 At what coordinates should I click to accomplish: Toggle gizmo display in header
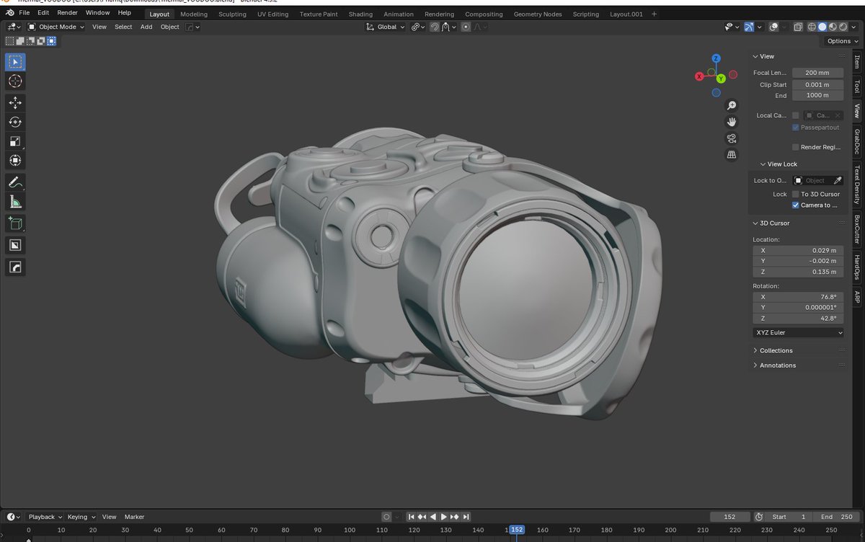point(749,27)
